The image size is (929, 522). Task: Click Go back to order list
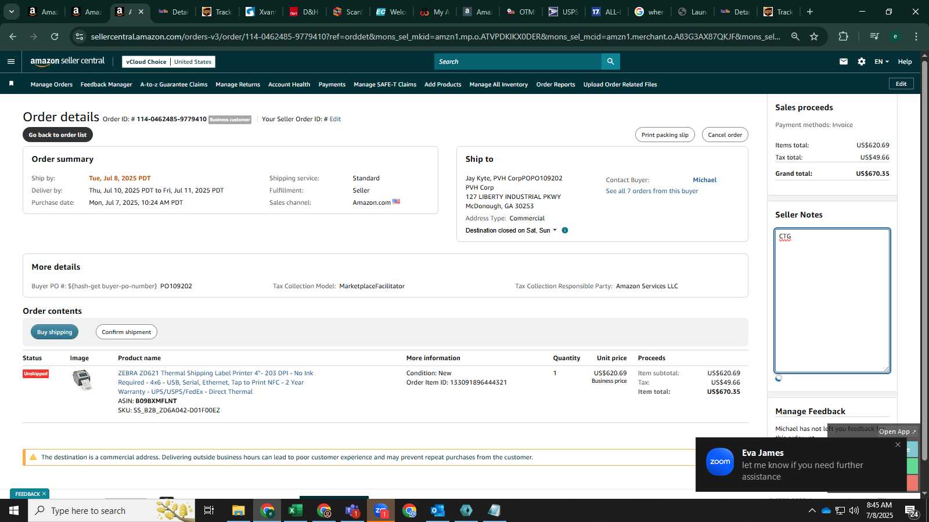[x=57, y=135]
